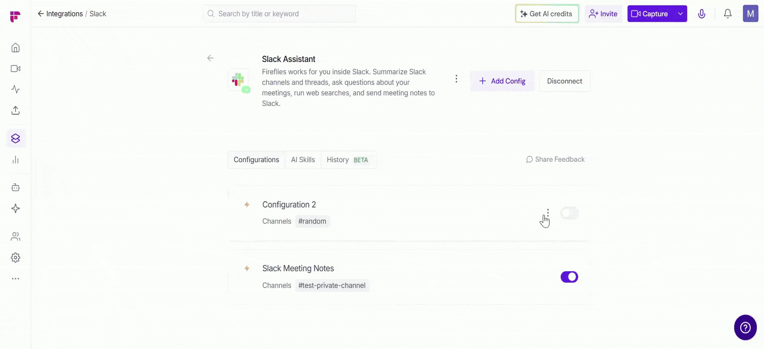Open the Analytics bar chart sidebar icon
Image resolution: width=764 pixels, height=349 pixels.
pyautogui.click(x=16, y=160)
